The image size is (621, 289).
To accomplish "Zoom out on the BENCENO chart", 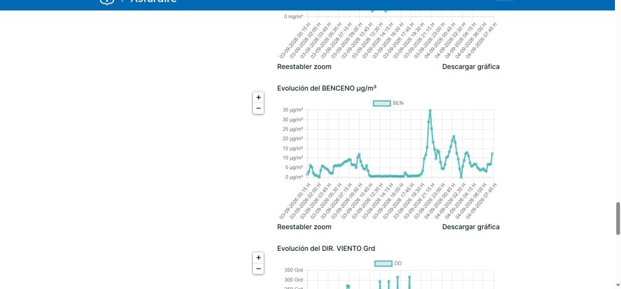I will (x=258, y=108).
